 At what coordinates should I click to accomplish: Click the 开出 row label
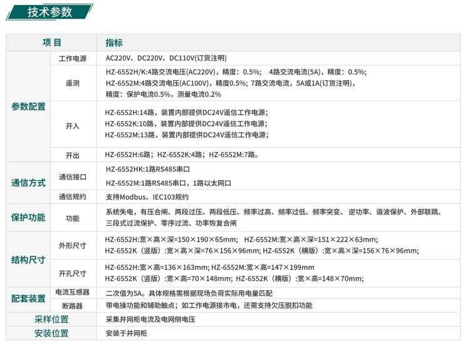click(73, 155)
